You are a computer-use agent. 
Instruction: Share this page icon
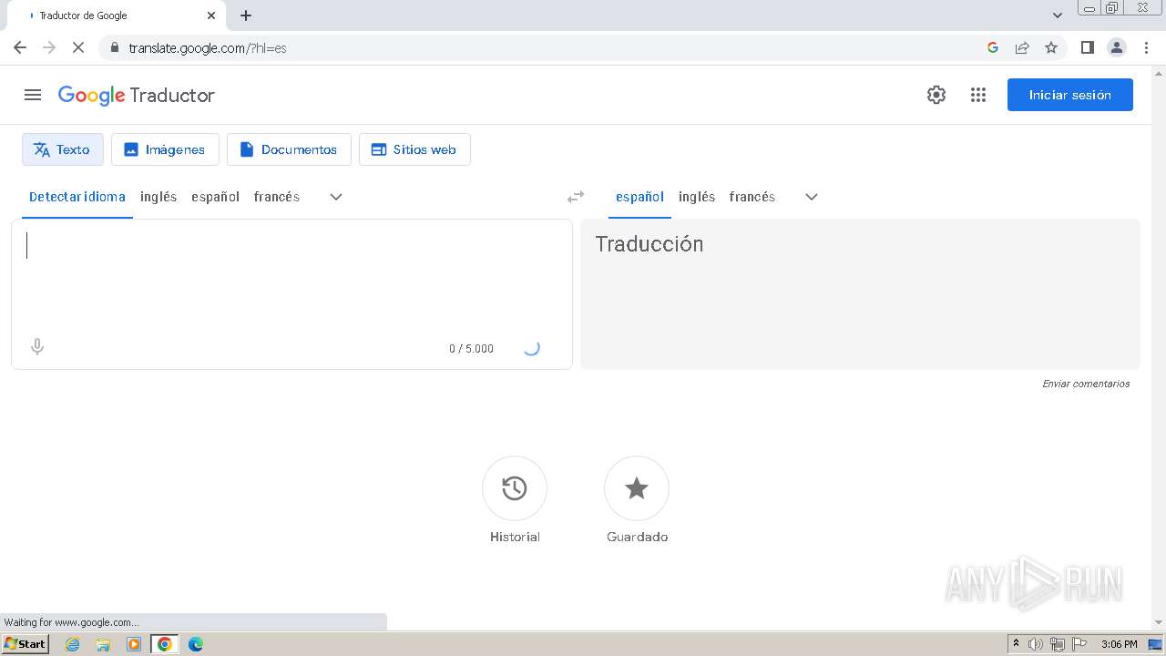1022,47
